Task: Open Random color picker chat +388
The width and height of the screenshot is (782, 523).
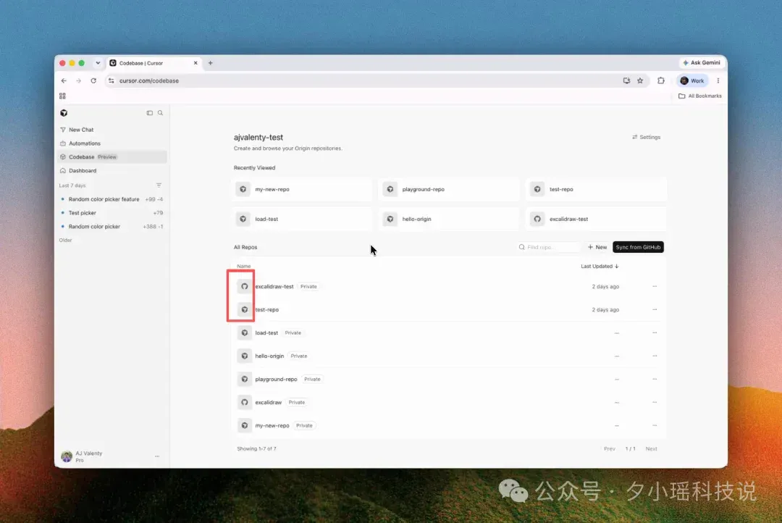Action: [112, 227]
